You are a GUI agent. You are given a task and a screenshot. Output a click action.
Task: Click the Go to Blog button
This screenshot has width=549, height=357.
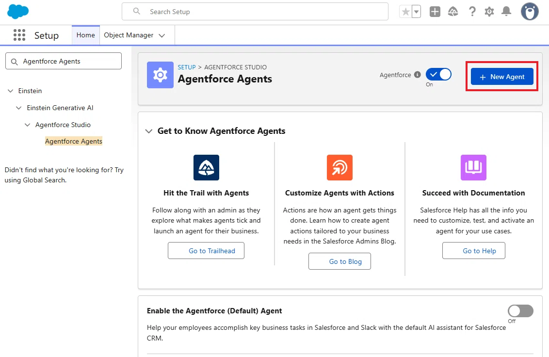(339, 261)
